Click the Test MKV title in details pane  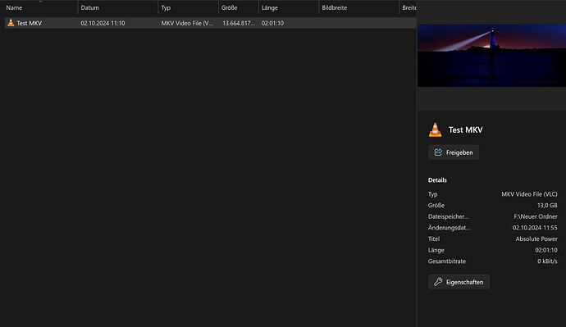point(465,129)
